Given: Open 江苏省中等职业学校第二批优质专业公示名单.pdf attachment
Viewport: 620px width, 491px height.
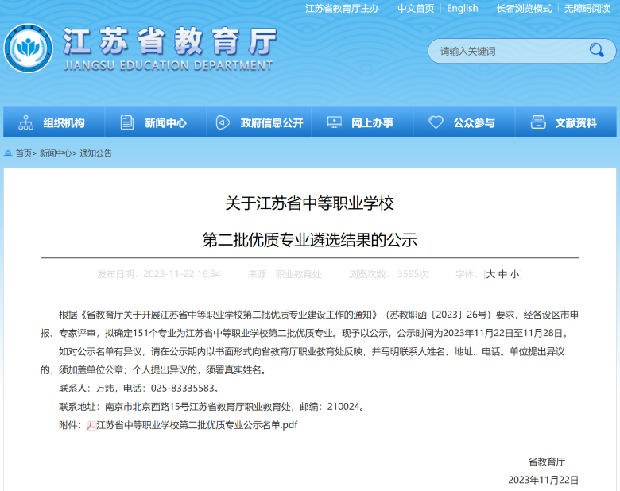Looking at the screenshot, I should coord(197,425).
